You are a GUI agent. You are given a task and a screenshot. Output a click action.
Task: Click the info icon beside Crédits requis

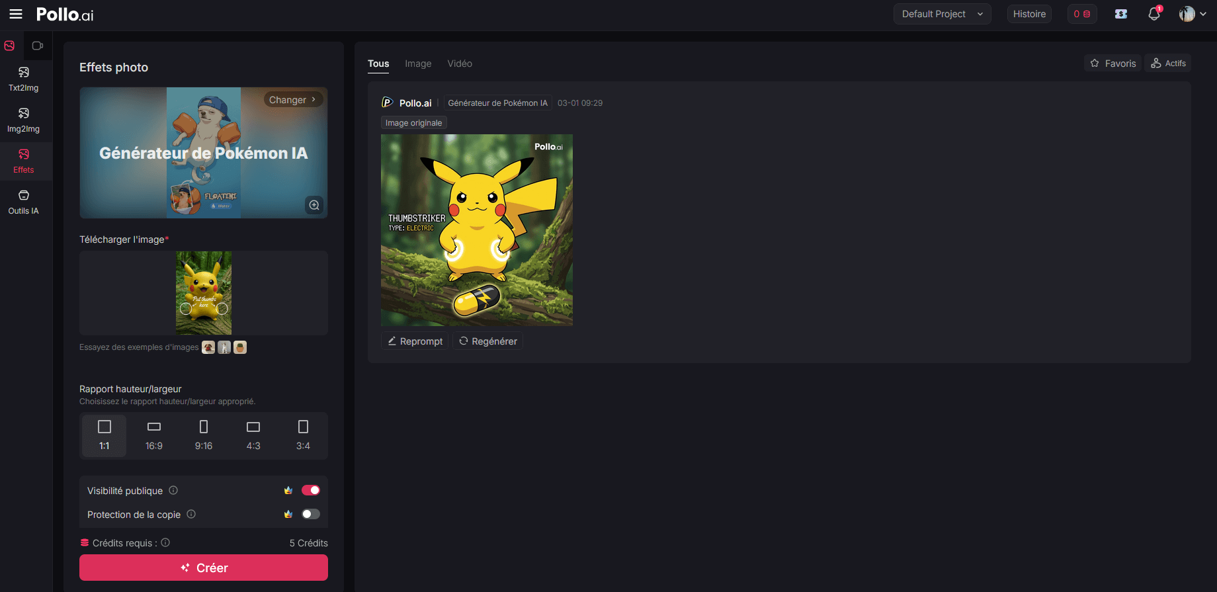(x=165, y=542)
